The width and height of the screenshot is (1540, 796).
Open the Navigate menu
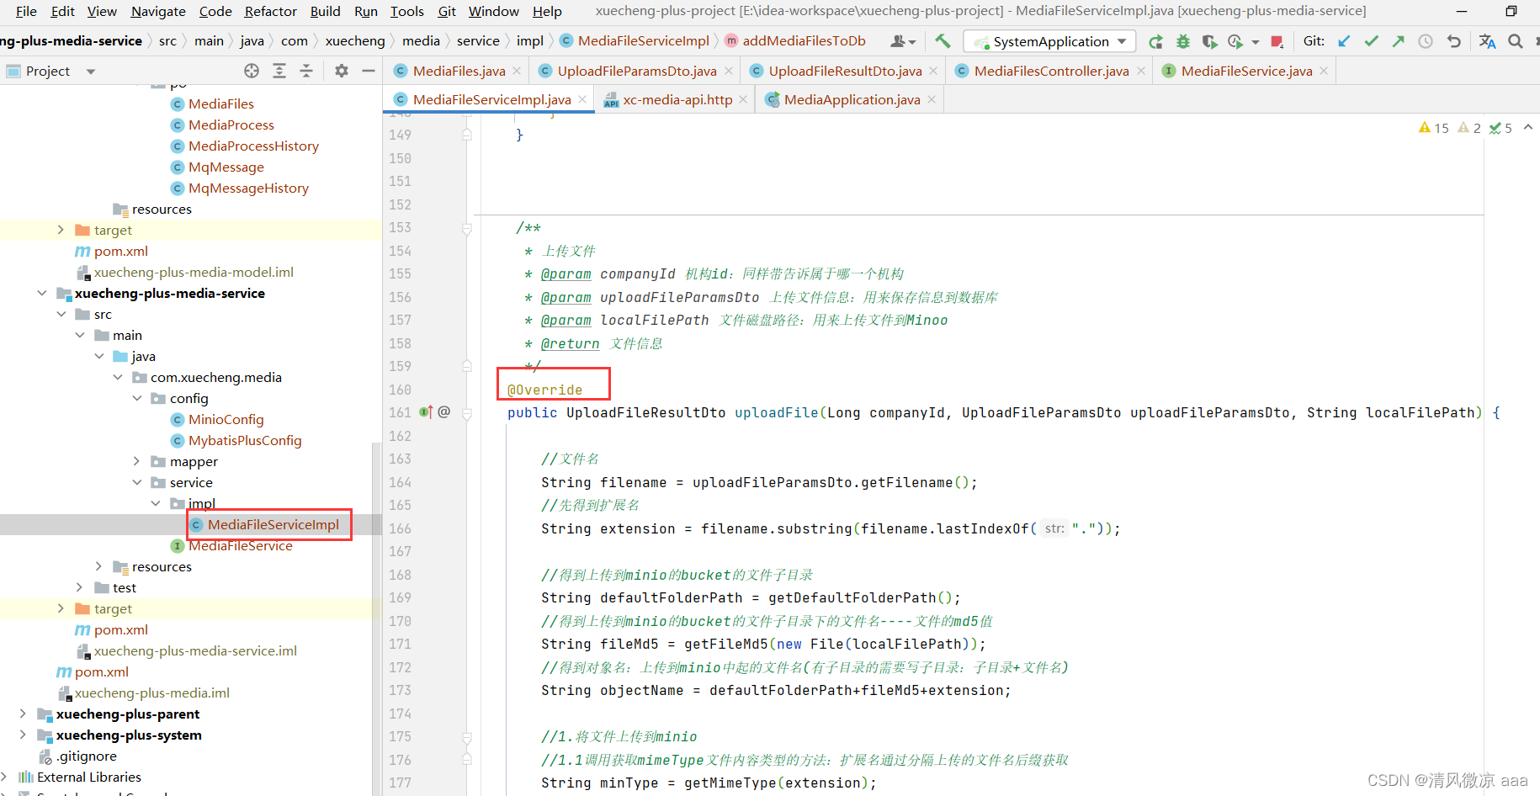(158, 11)
